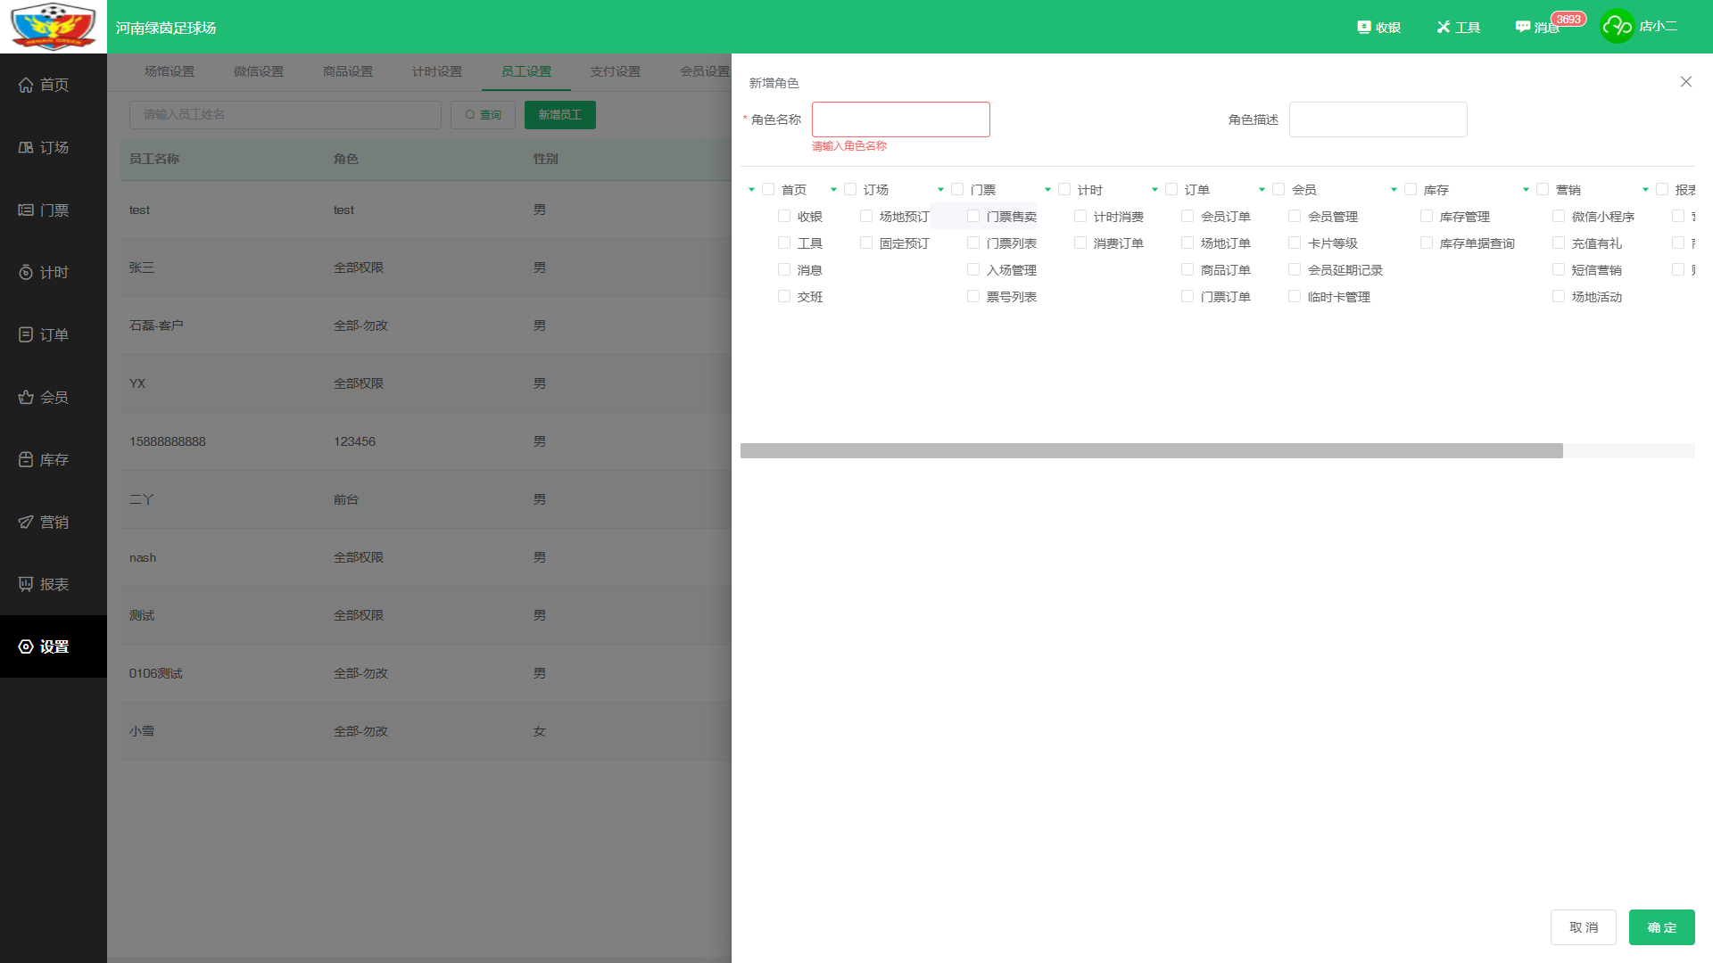Switch to the 支付设置 tab
The width and height of the screenshot is (1713, 963).
click(616, 71)
